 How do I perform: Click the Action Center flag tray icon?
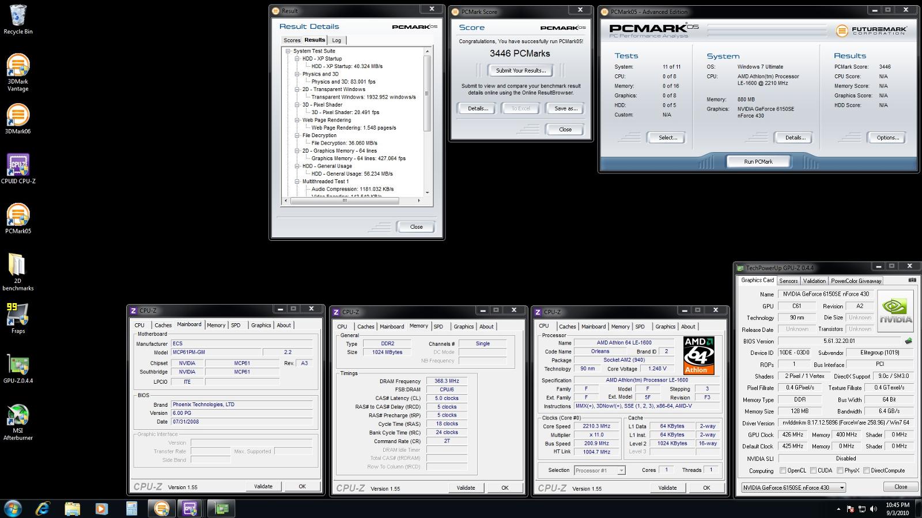click(851, 509)
